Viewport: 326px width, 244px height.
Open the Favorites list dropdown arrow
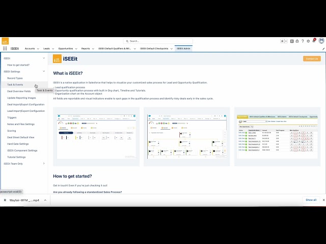pos(286,41)
